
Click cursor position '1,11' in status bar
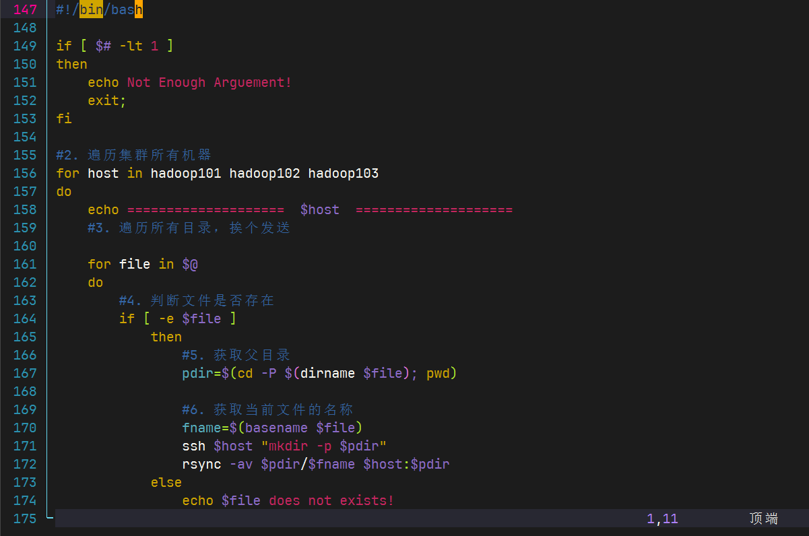click(662, 518)
